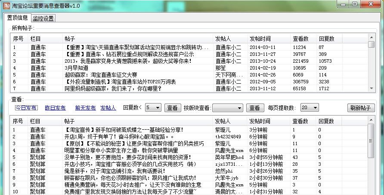Click upper table scrollbar down arrow
384x195 pixels.
pyautogui.click(x=372, y=89)
